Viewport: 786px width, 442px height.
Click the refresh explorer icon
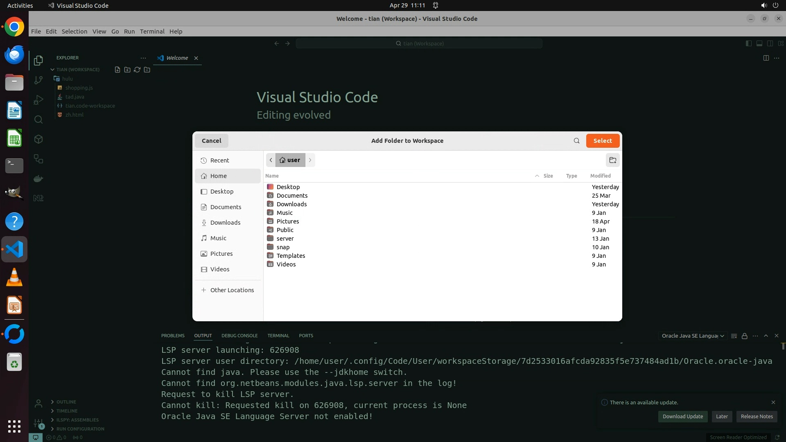click(137, 70)
